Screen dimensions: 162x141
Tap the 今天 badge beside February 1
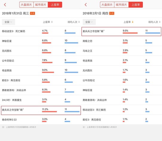coord(112,13)
